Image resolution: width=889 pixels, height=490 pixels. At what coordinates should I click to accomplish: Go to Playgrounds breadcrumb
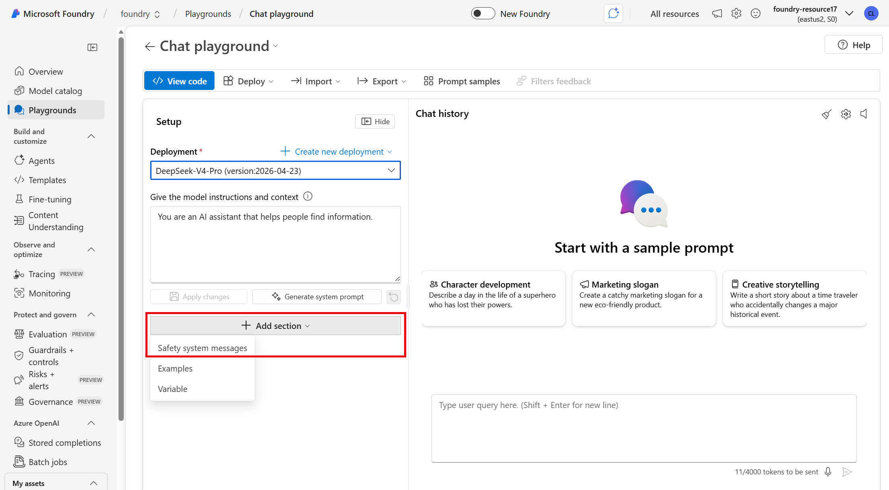(208, 14)
